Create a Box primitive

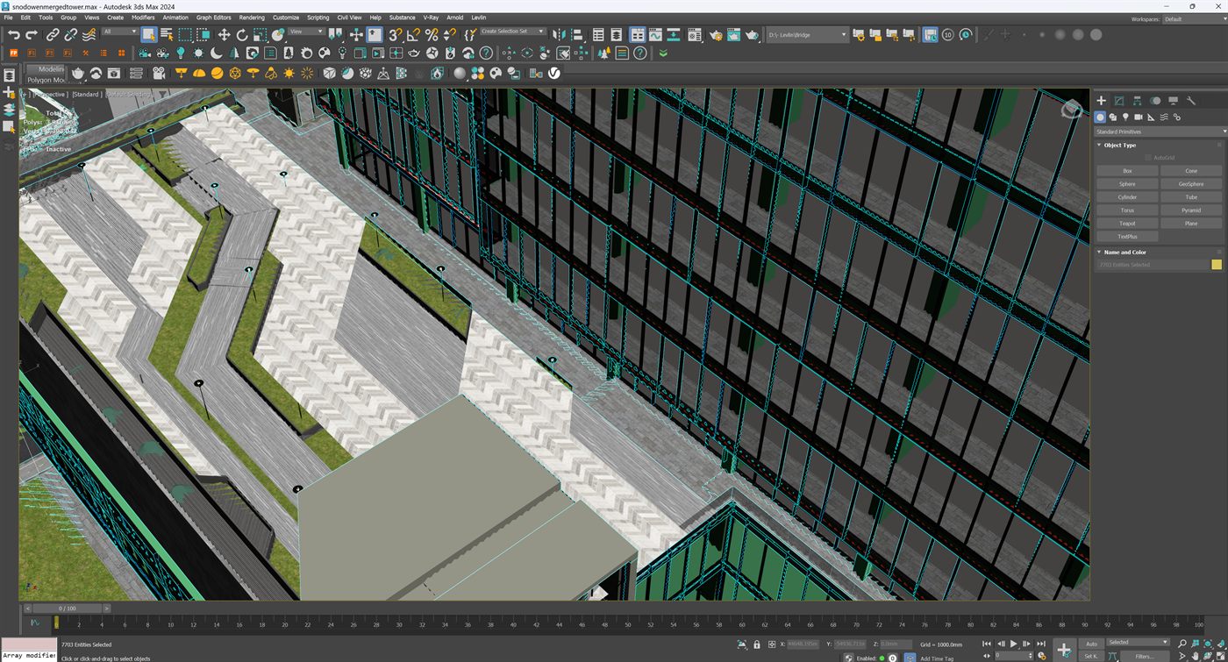1127,171
